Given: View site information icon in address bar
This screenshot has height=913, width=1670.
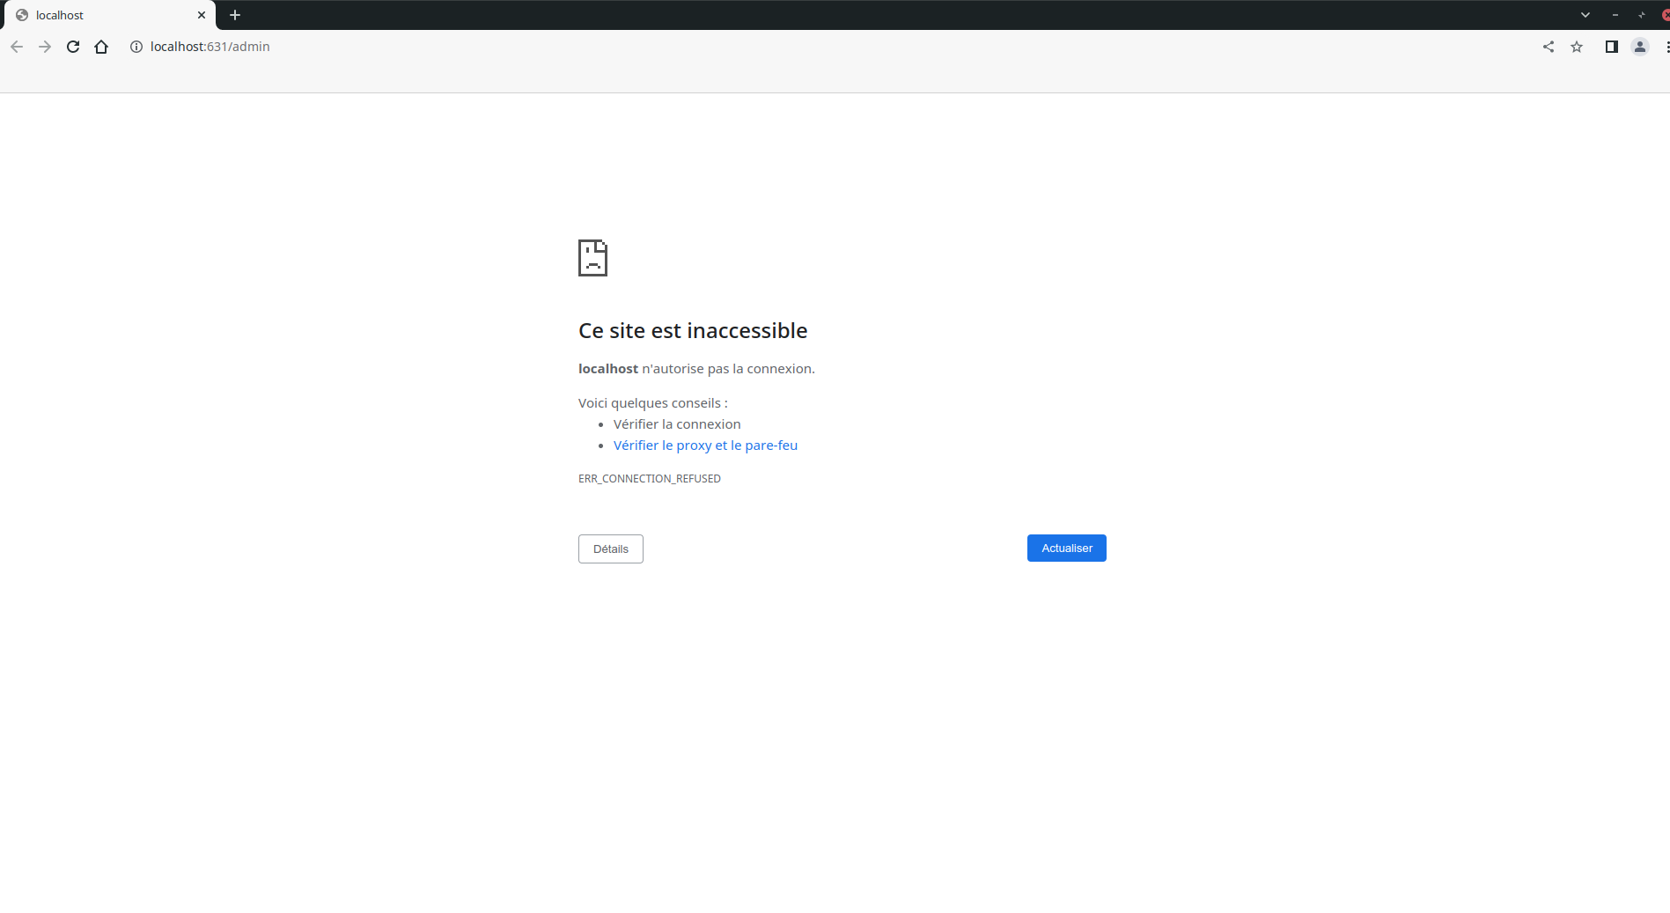Looking at the screenshot, I should pos(136,47).
